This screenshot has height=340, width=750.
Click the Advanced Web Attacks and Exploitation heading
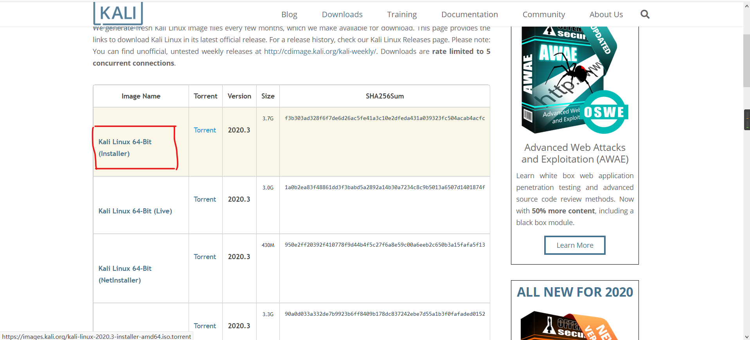pos(575,154)
